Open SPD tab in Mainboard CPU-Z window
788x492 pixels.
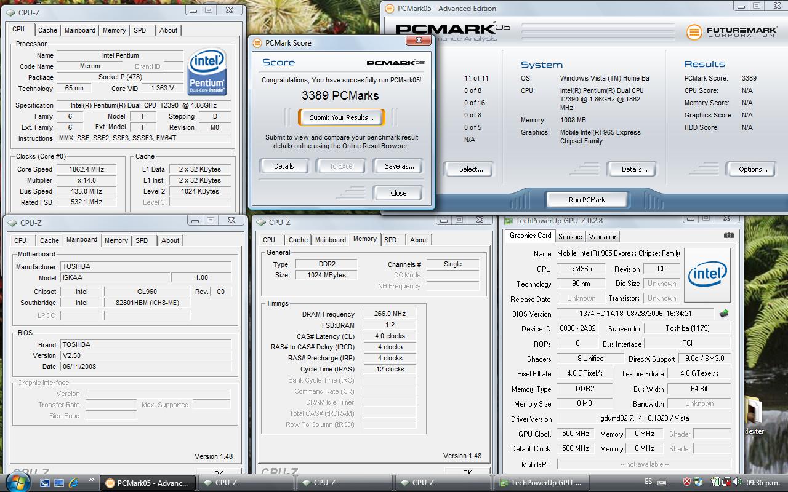click(142, 240)
